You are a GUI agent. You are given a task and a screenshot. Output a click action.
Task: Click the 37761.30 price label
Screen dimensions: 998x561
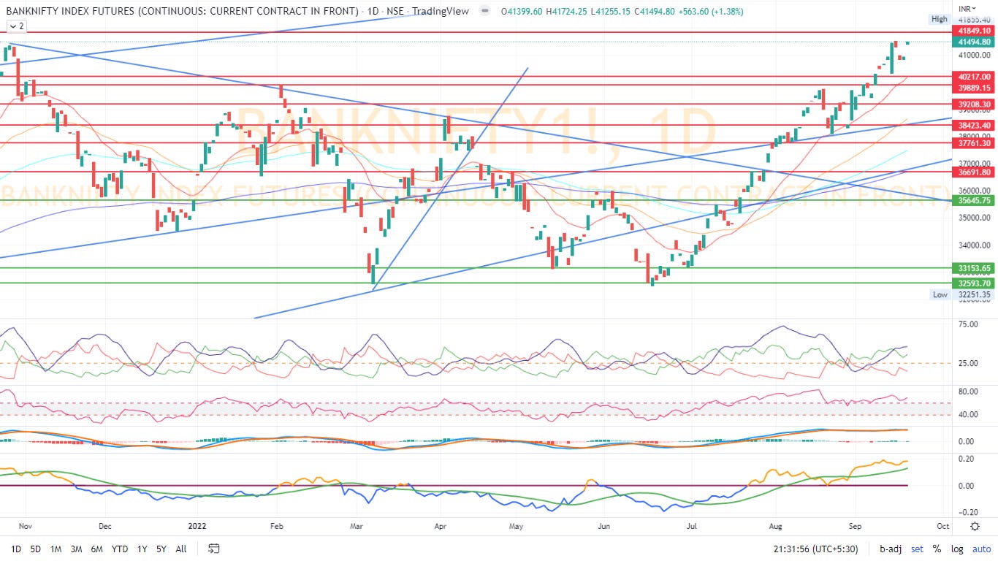click(x=974, y=143)
